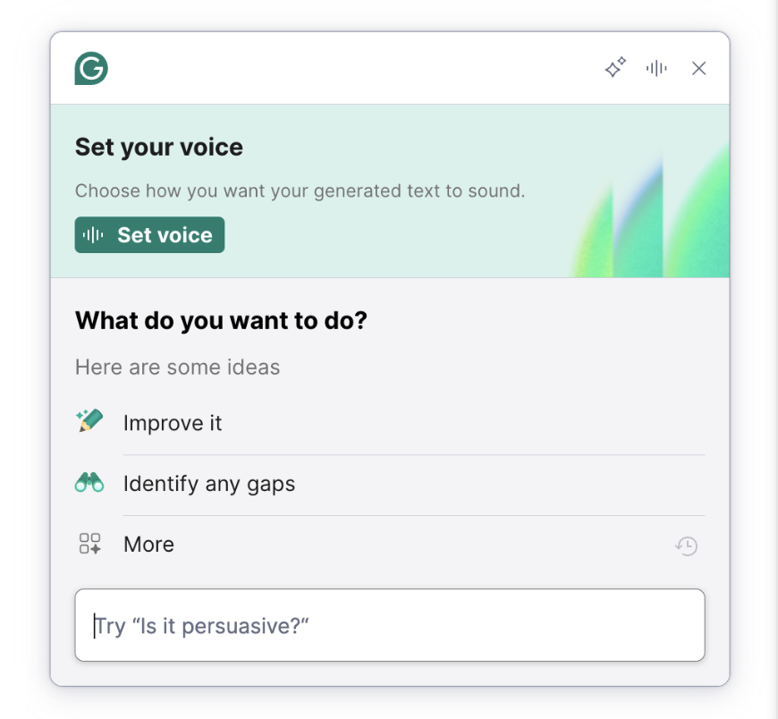This screenshot has height=719, width=778.
Task: Focus the "Is it persuasive?" prompt field
Action: point(390,625)
